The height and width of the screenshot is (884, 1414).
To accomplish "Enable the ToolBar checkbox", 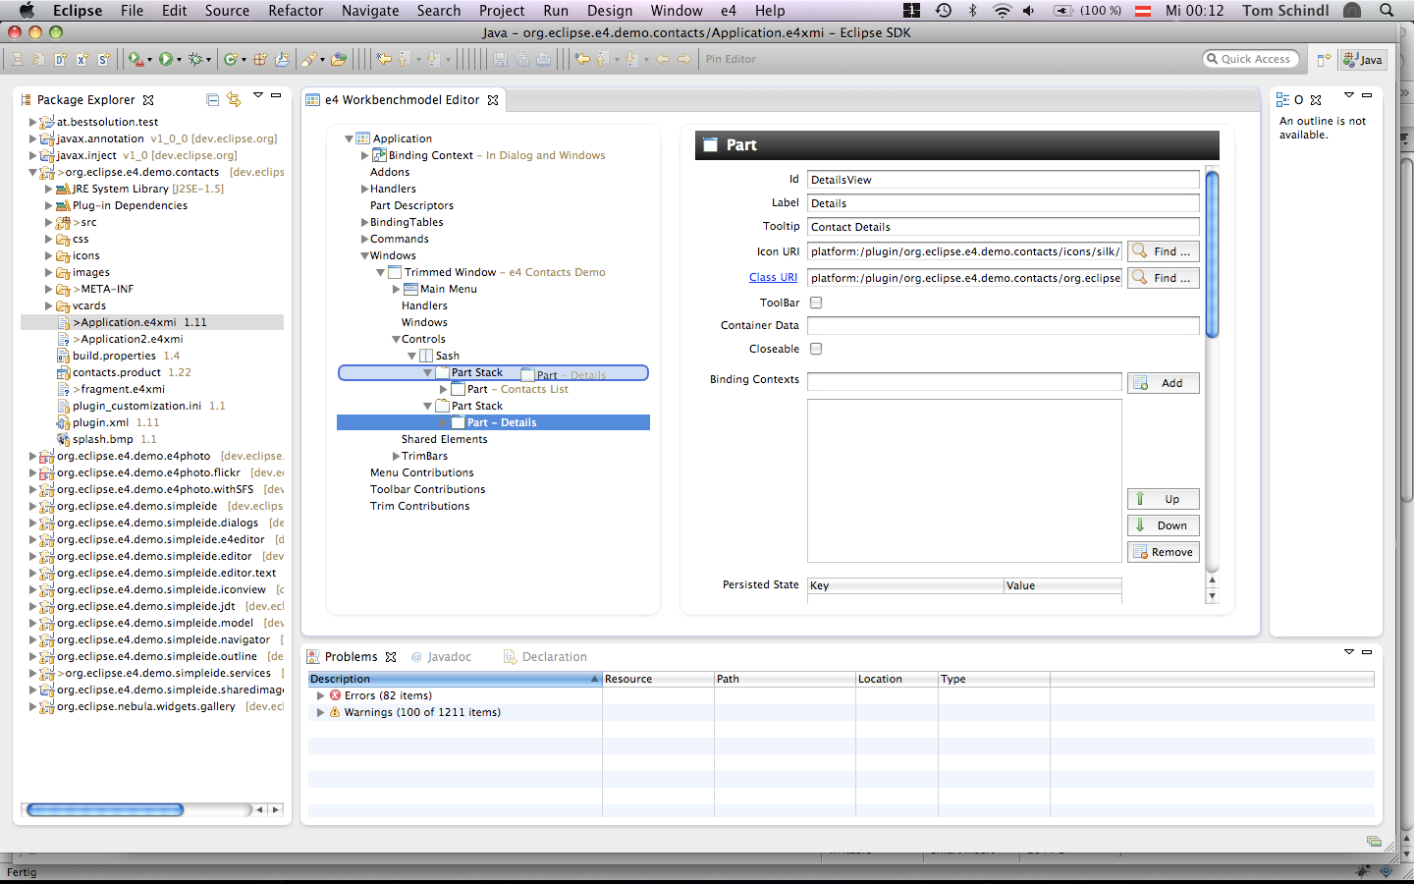I will click(816, 303).
